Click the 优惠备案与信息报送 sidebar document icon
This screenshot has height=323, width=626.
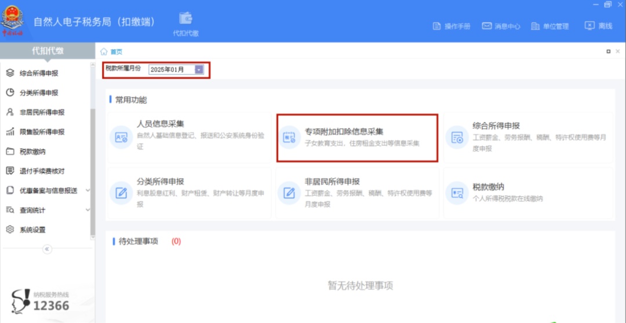pyautogui.click(x=10, y=190)
